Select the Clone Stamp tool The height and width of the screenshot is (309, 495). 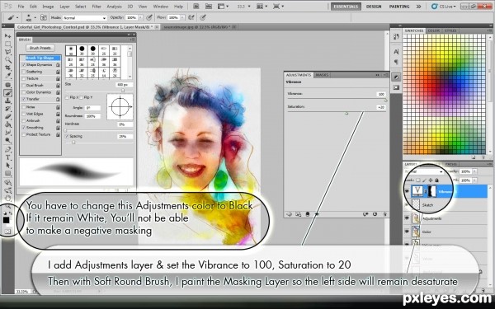coord(7,101)
